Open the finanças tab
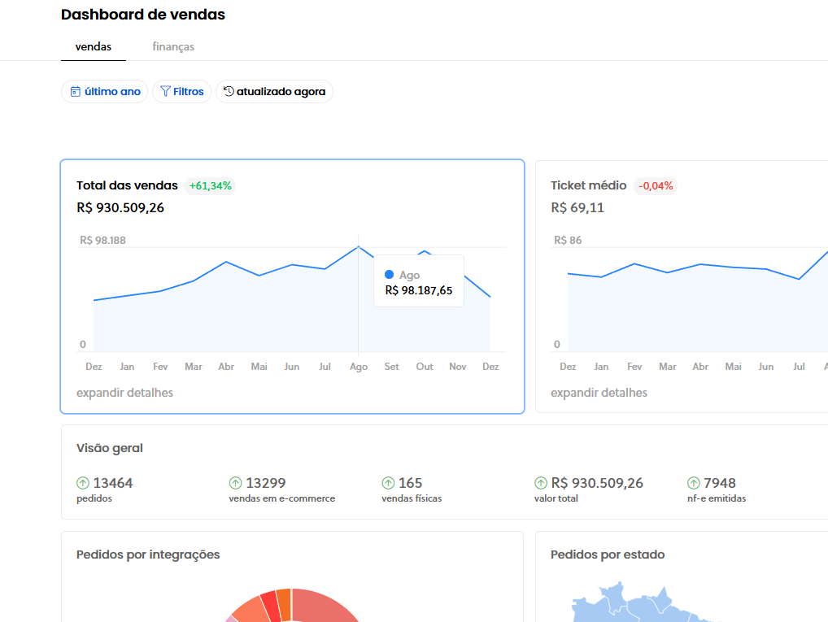 pyautogui.click(x=173, y=46)
